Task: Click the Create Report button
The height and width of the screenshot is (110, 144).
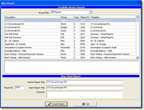Action: (56, 104)
